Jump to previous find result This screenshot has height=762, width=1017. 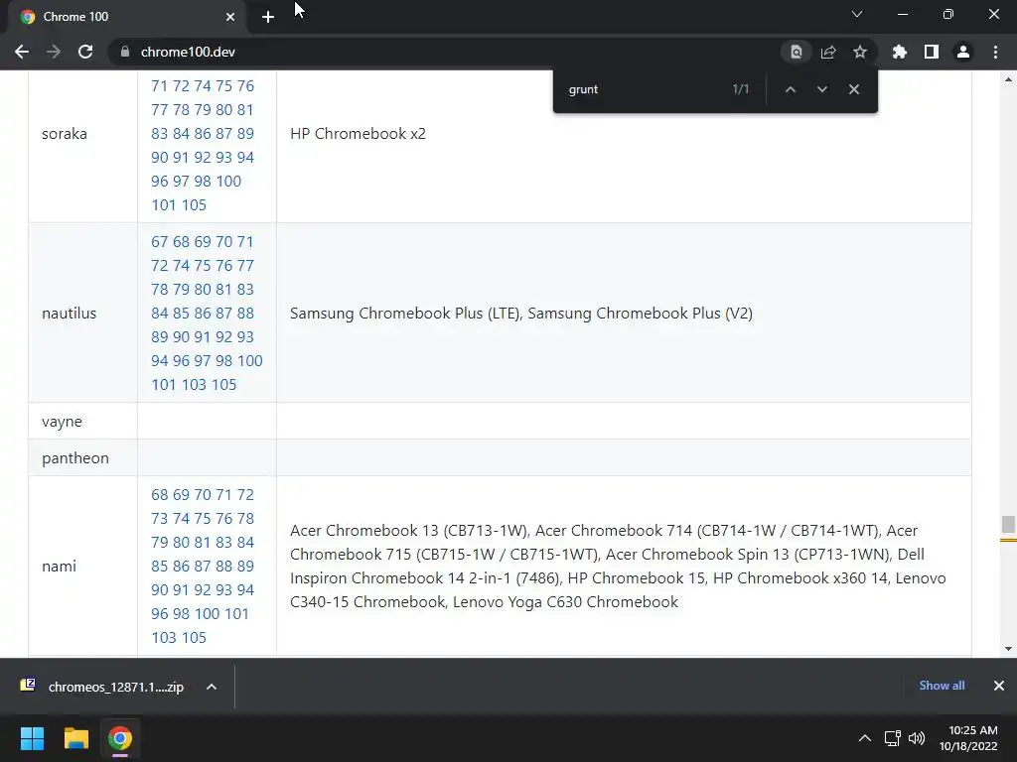[x=790, y=89]
